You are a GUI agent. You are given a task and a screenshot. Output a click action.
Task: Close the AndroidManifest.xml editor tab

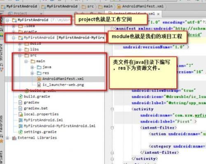point(158,14)
